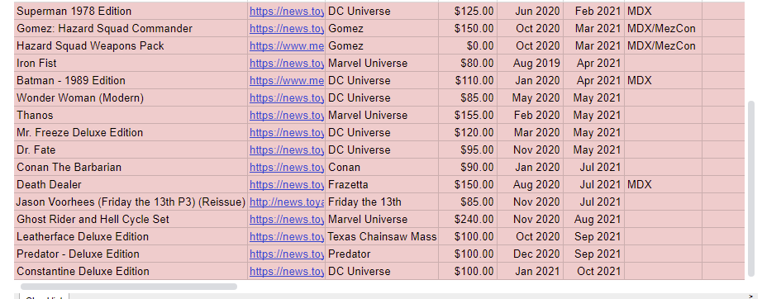Click the horizontal scrollbar thumb

coord(129,287)
